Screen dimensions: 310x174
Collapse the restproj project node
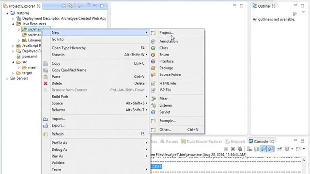click(x=7, y=13)
